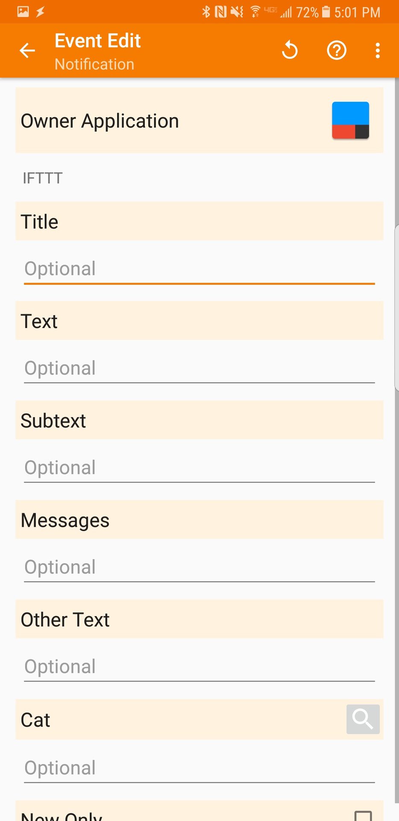This screenshot has height=821, width=399.
Task: Select the Subtext optional input field
Action: tap(199, 468)
